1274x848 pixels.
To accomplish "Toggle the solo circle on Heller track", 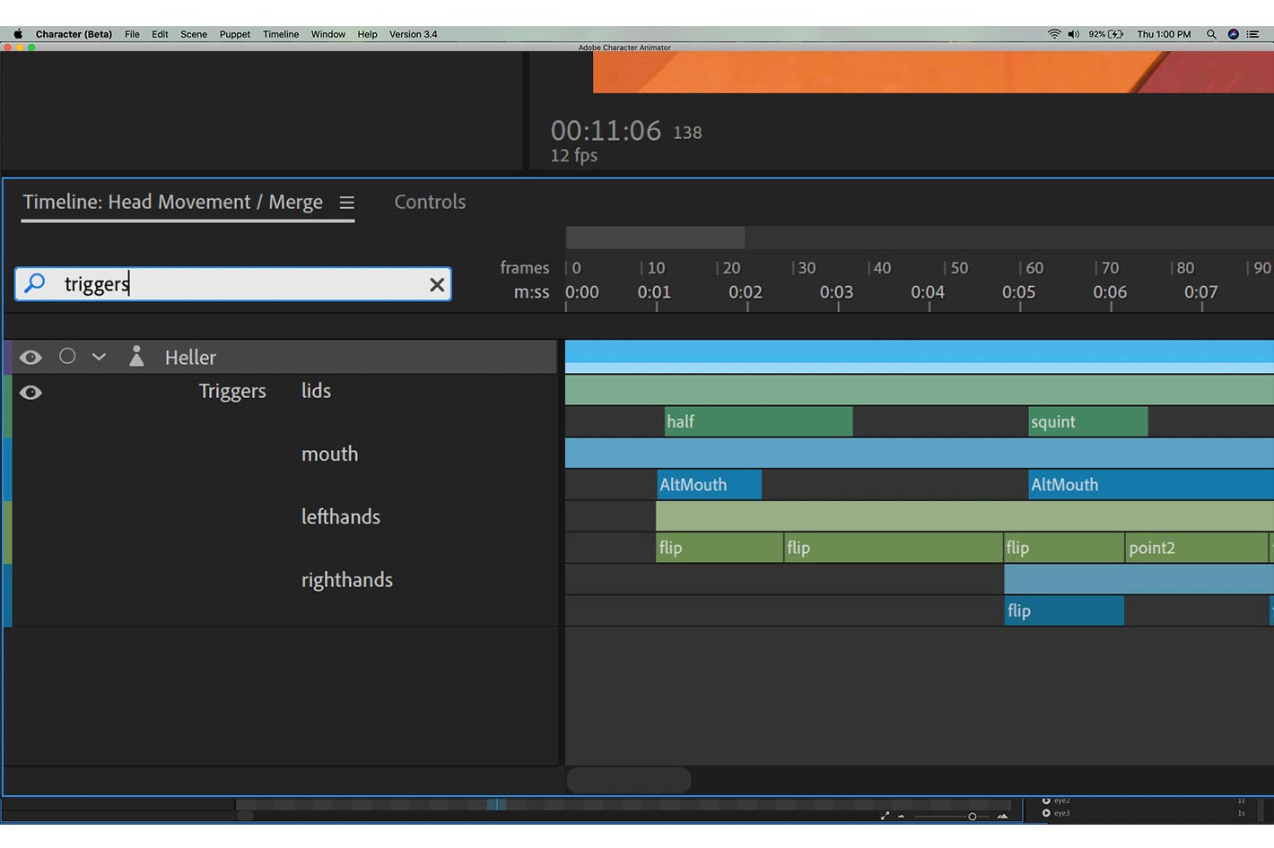I will (x=67, y=356).
